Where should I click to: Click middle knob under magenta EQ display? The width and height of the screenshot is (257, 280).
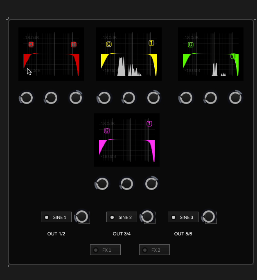(x=127, y=184)
